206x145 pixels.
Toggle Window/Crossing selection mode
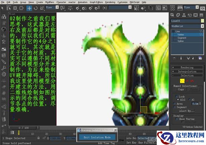21,8
